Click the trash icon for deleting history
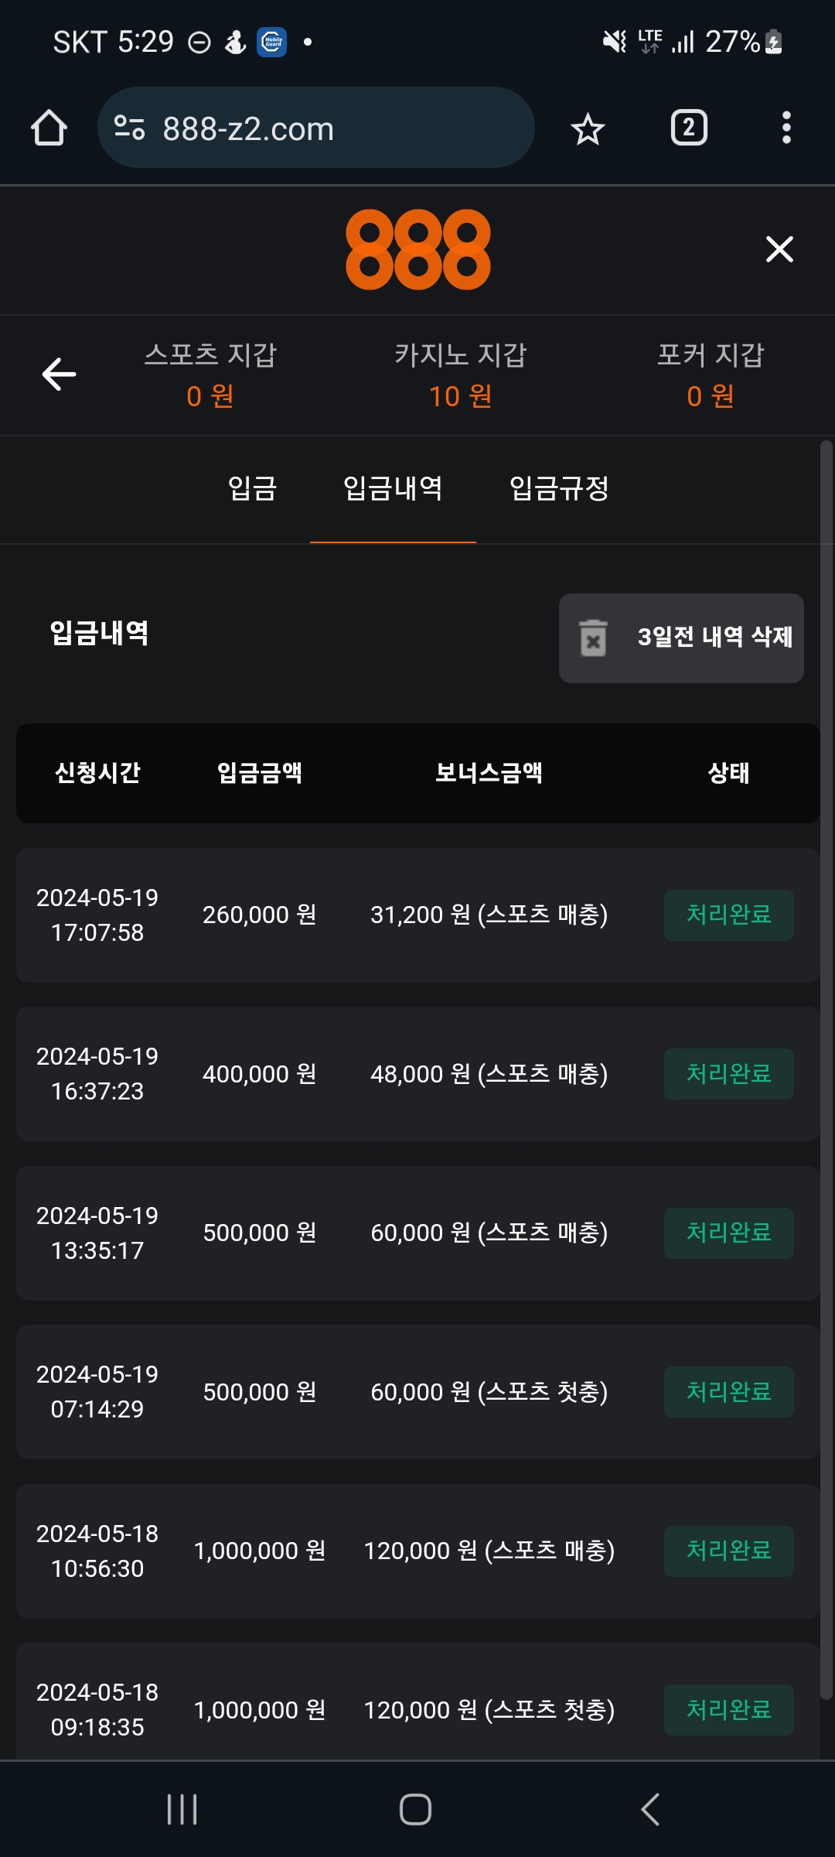 click(594, 638)
